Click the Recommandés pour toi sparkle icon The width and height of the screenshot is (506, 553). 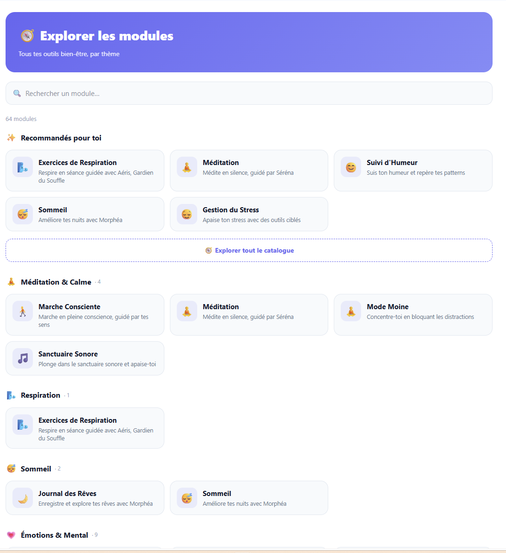pos(11,138)
